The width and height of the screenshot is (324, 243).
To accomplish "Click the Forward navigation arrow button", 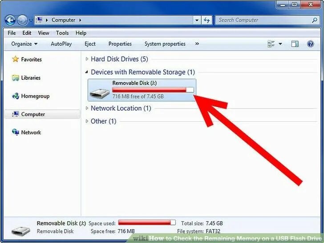I will (x=22, y=20).
